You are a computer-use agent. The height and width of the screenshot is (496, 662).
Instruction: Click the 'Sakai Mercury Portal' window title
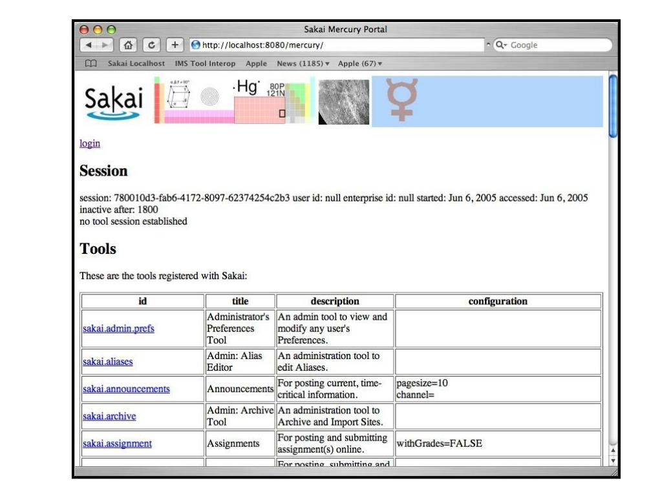tap(345, 30)
